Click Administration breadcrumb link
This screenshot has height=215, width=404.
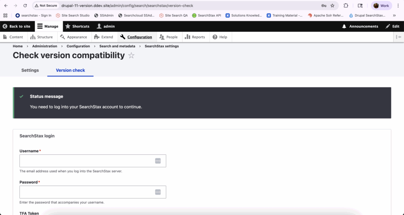(45, 46)
